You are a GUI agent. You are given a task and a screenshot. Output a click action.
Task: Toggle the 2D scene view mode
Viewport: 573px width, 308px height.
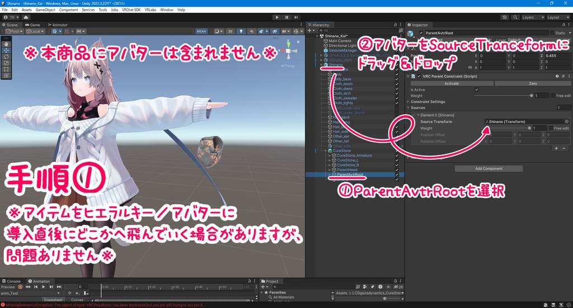tap(230, 31)
